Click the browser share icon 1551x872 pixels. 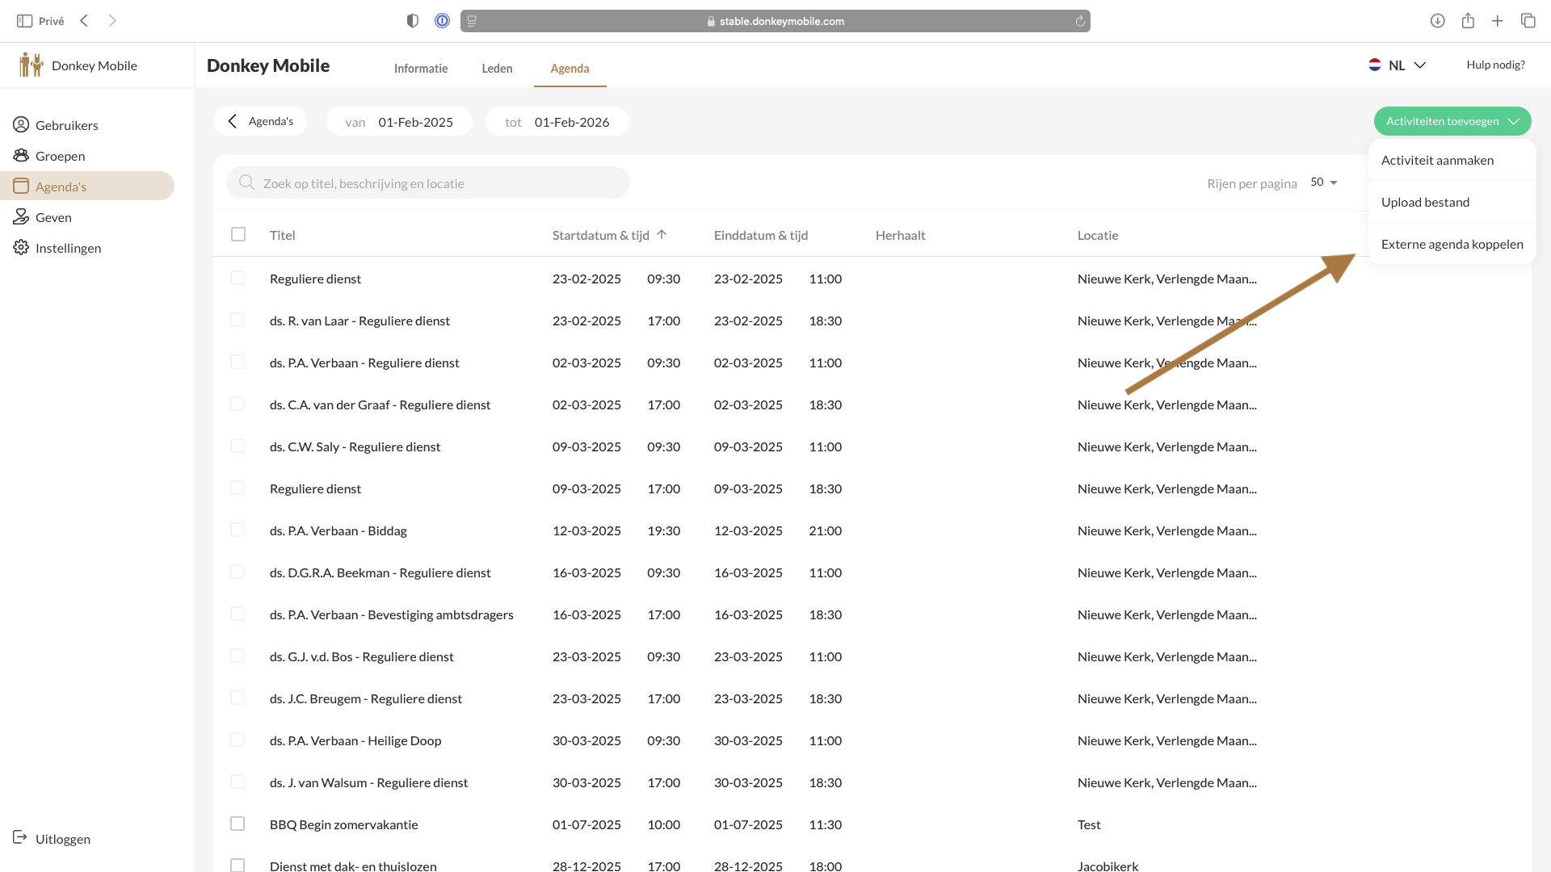click(x=1468, y=21)
